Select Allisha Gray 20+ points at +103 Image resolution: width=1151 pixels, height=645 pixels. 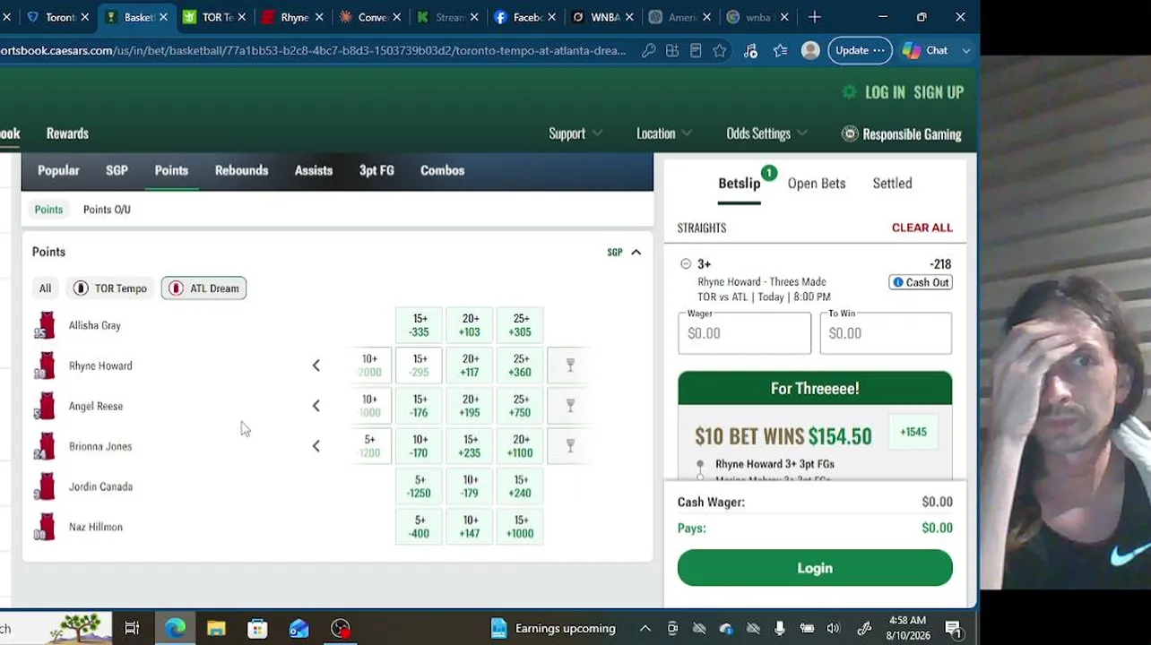point(470,325)
